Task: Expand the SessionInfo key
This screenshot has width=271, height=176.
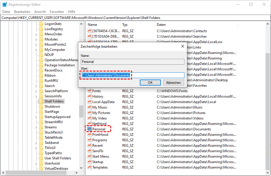Action: [36, 96]
